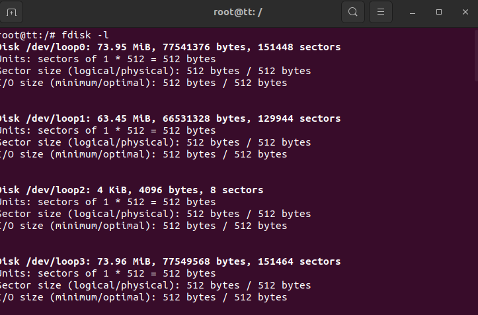Maximize the terminal window
Screen dimensions: 478x315
[439, 12]
